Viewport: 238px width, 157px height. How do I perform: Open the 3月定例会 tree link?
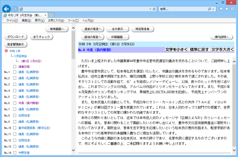click(x=21, y=56)
